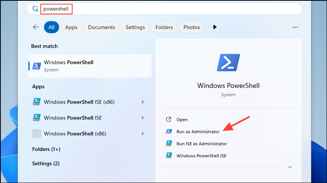Screen dimensions: 327x183
Task: Open Windows PowerShell best match result
Action: pyautogui.click(x=90, y=66)
